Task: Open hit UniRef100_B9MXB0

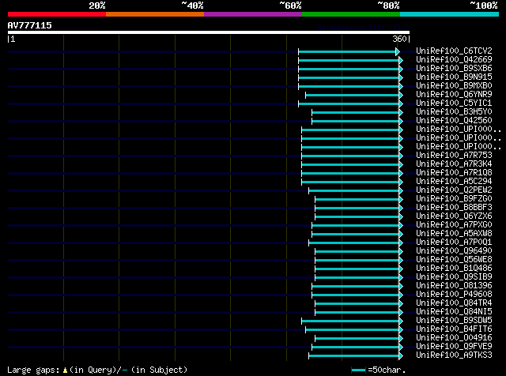Action: tap(454, 86)
